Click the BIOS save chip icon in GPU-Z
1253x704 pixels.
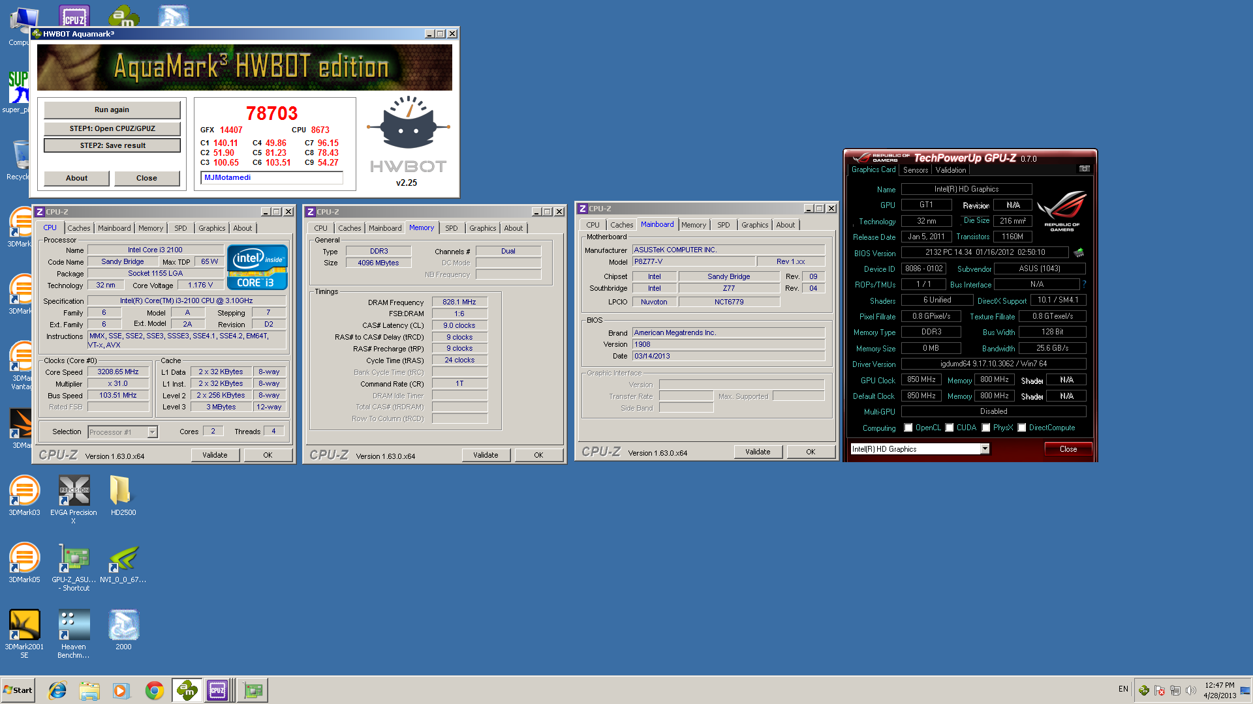tap(1079, 252)
